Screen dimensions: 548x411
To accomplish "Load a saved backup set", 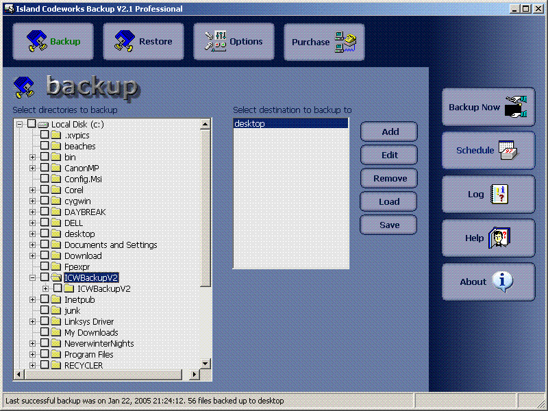I will click(389, 201).
